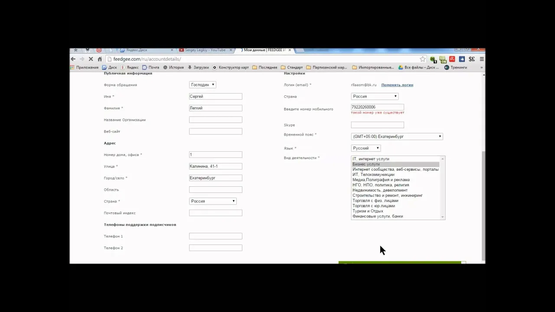Open the Приложения apps bookmark
555x312 pixels.
coord(85,68)
